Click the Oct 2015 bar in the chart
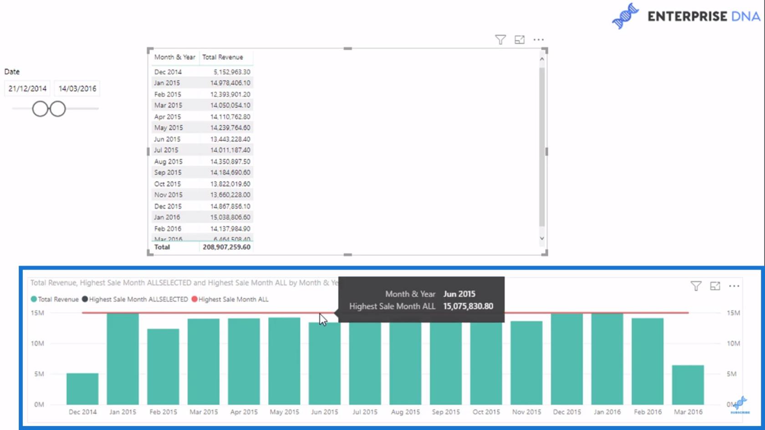The width and height of the screenshot is (765, 430). coord(486,364)
